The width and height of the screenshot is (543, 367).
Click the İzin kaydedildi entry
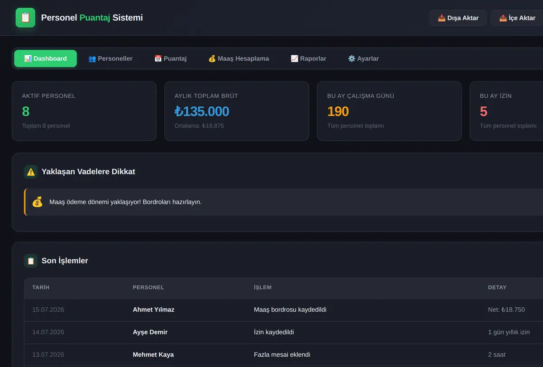[x=274, y=332]
